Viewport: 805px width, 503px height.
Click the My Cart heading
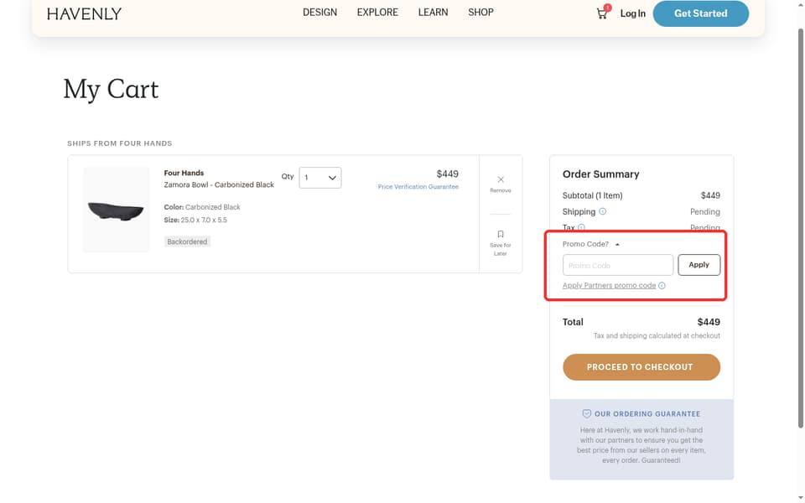pyautogui.click(x=111, y=90)
